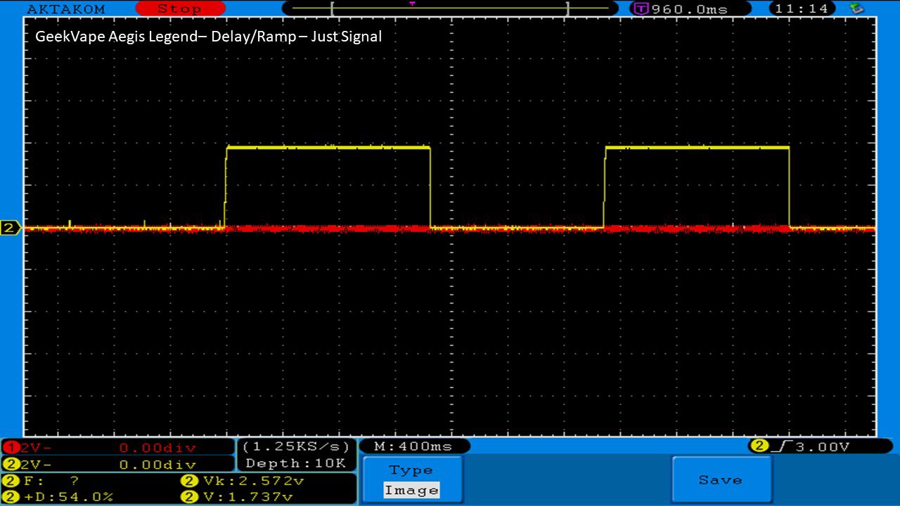Click the USB connection icon beside the clock
This screenshot has height=506, width=900.
856,8
